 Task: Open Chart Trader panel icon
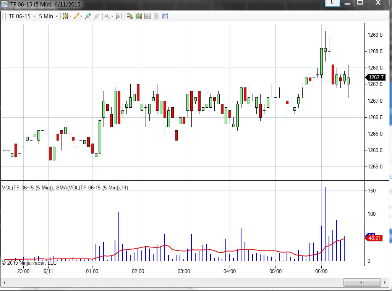coord(130,16)
